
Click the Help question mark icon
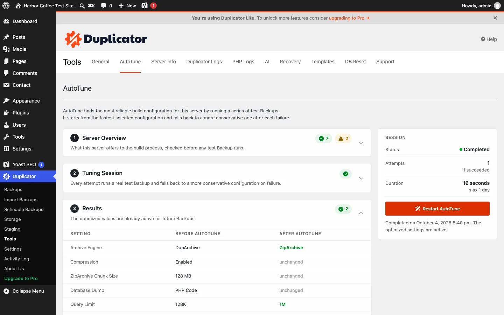[483, 39]
